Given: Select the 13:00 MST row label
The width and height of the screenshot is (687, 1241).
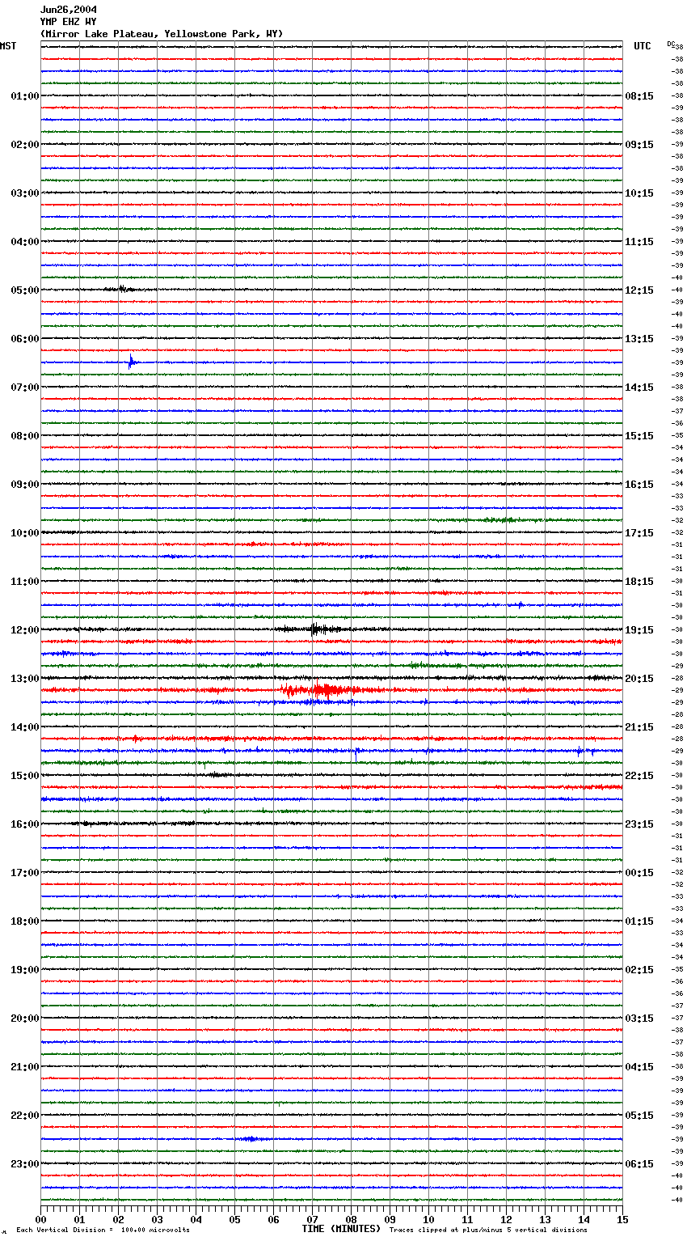Looking at the screenshot, I should [x=25, y=679].
